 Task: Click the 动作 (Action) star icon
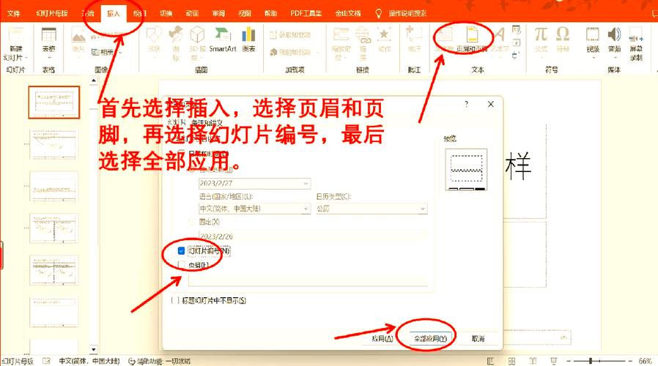[383, 34]
